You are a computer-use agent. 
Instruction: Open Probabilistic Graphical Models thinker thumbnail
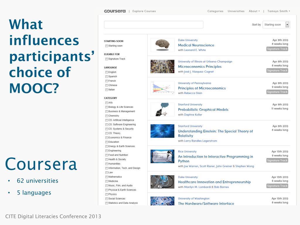point(162,110)
